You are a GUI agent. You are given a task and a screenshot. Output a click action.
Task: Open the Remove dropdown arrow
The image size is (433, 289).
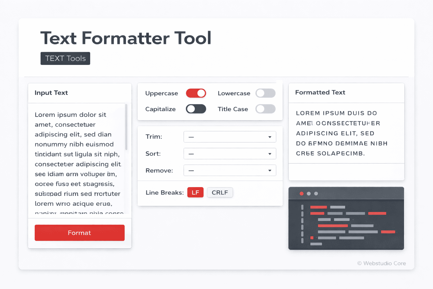(x=270, y=170)
